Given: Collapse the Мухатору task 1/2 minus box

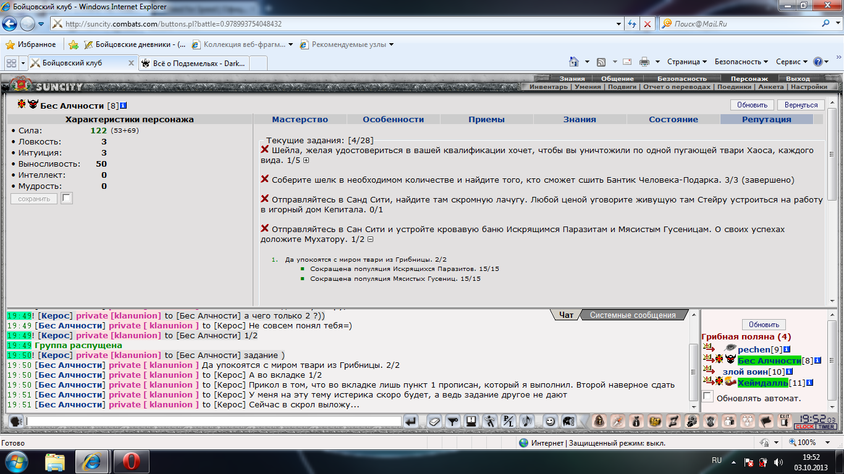Looking at the screenshot, I should tap(370, 239).
